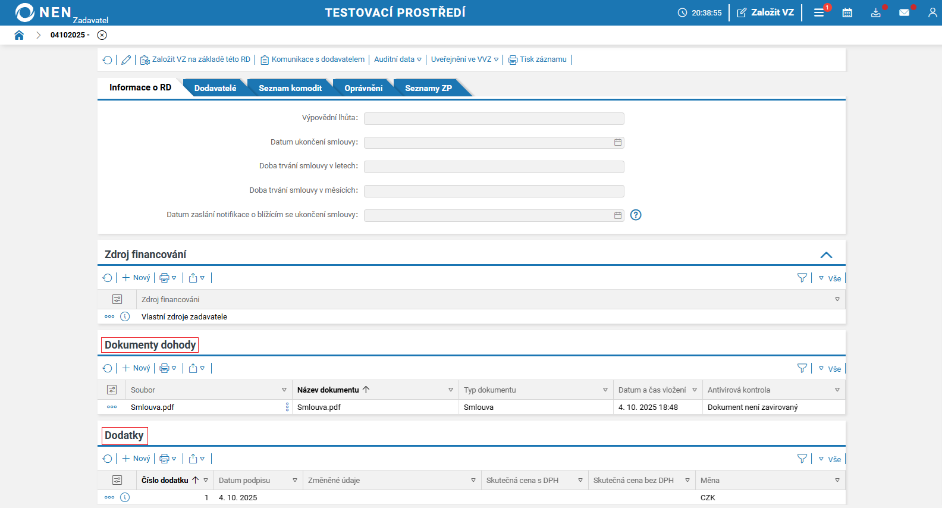Switch to the Dodavatelé tab
942x508 pixels.
click(215, 88)
